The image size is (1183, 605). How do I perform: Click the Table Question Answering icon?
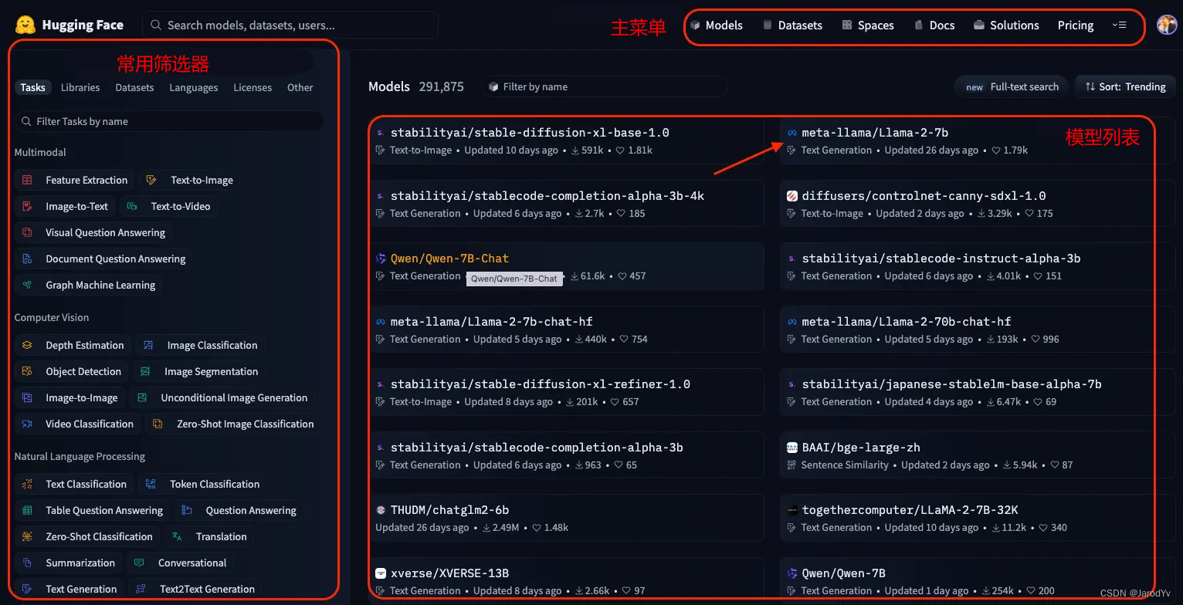click(27, 510)
